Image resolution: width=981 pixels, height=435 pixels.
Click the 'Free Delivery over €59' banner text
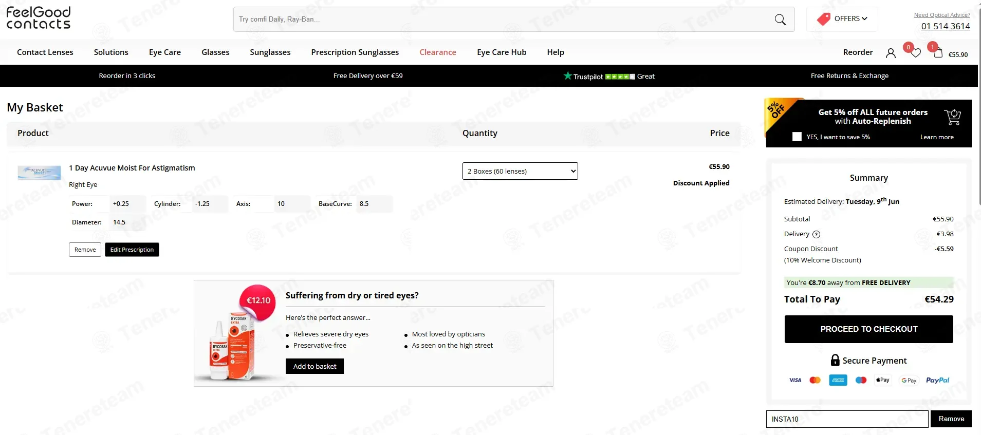click(368, 75)
